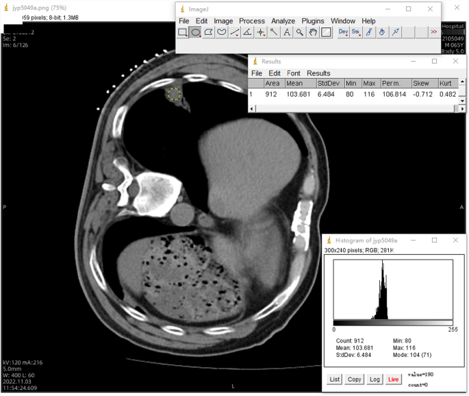Select the Magnifying glass tool

click(x=300, y=32)
